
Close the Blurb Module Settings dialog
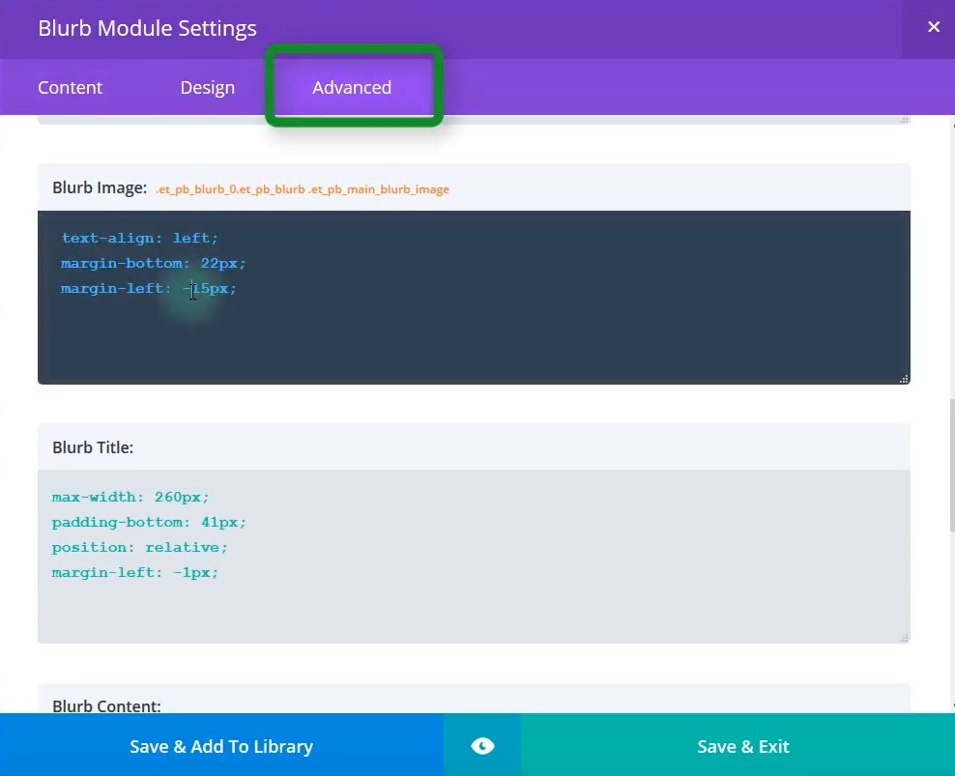coord(933,27)
